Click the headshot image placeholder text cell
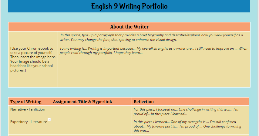This screenshot has width=259, height=136. [33, 59]
